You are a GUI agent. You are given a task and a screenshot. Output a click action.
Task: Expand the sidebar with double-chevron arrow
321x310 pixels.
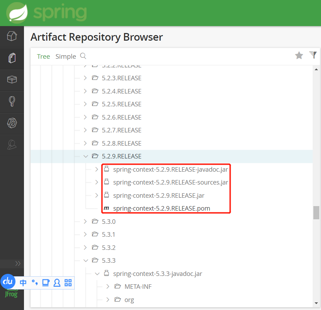point(18,263)
